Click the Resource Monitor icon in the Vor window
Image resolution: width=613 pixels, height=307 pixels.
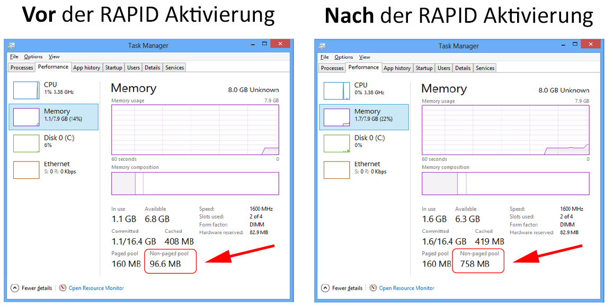(x=63, y=288)
